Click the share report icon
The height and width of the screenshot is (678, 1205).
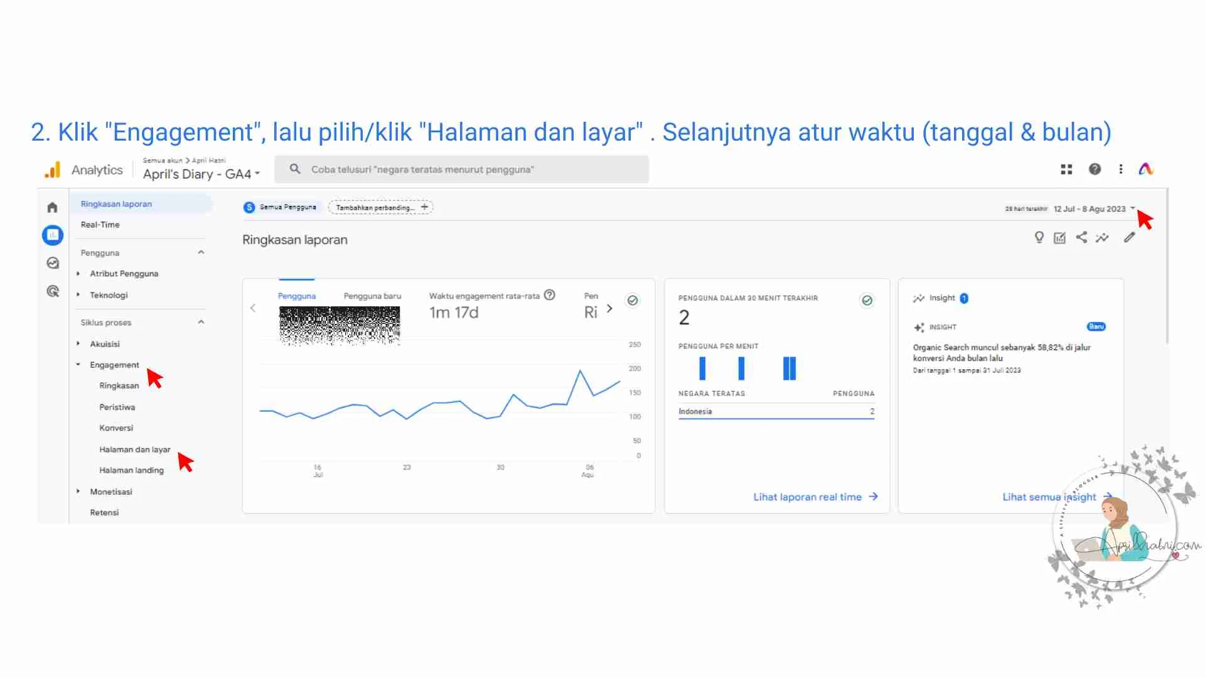pyautogui.click(x=1081, y=237)
